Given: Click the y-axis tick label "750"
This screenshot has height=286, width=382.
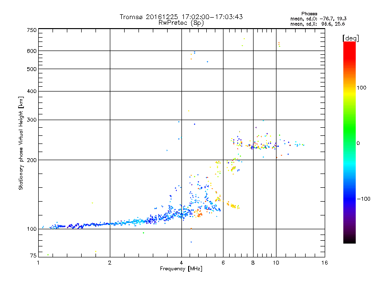Looking at the screenshot, I should (x=32, y=30).
